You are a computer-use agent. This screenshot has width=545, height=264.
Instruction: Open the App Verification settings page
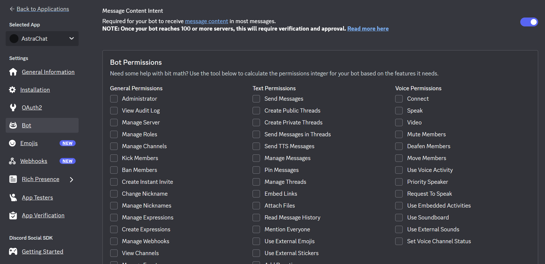tap(43, 215)
